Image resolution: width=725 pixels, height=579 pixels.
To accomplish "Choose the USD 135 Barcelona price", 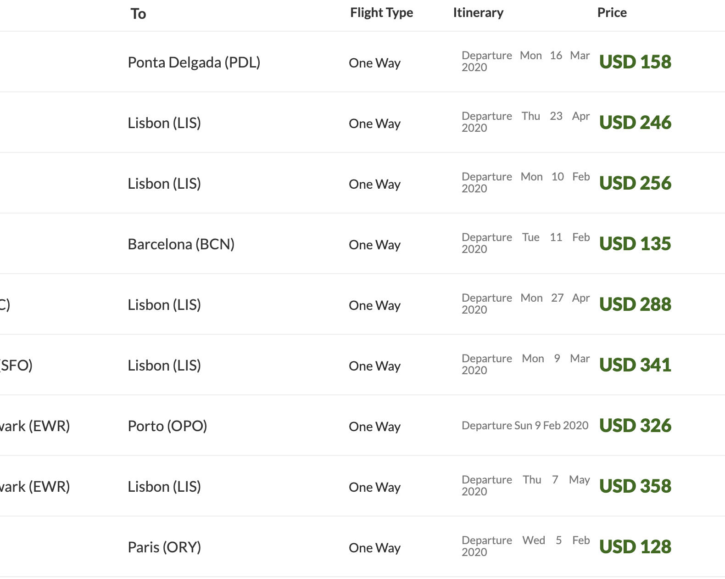I will pos(635,244).
